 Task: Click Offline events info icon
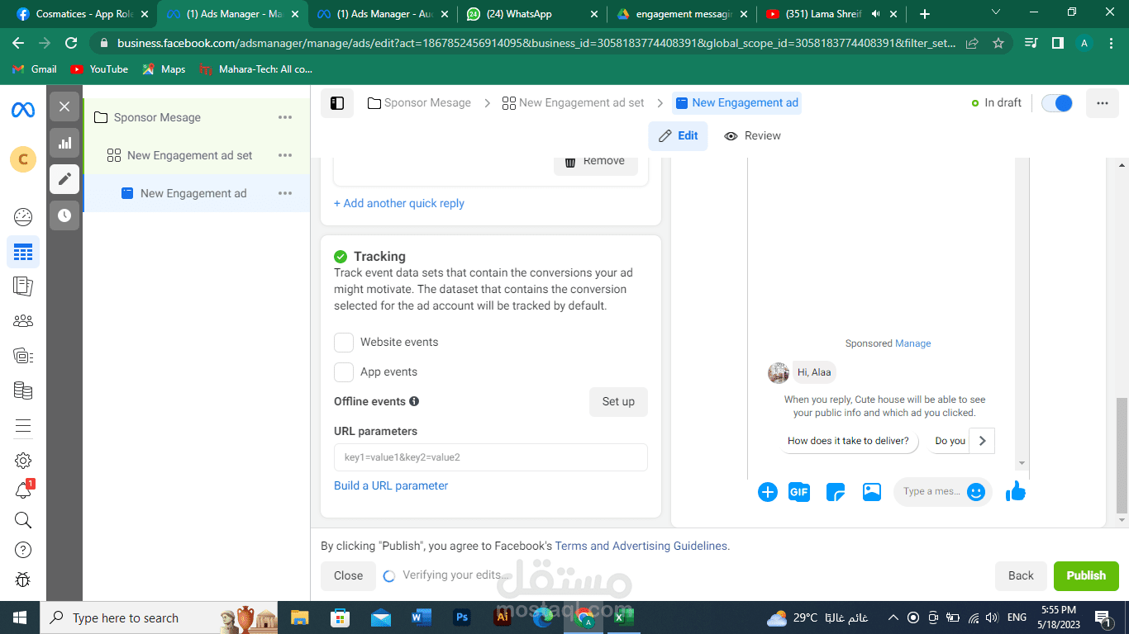[x=414, y=401]
